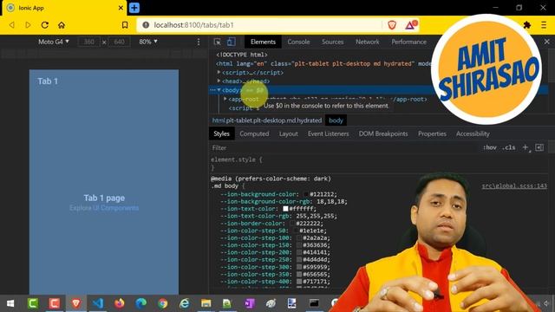555x312 pixels.
Task: Open Visual Studio Code from taskbar
Action: pyautogui.click(x=98, y=303)
